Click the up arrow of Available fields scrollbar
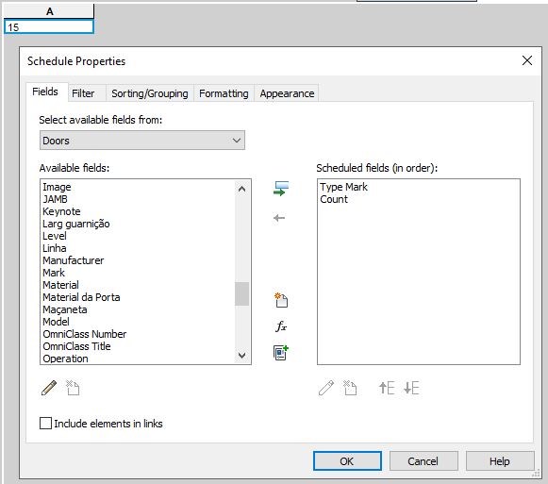 (241, 190)
